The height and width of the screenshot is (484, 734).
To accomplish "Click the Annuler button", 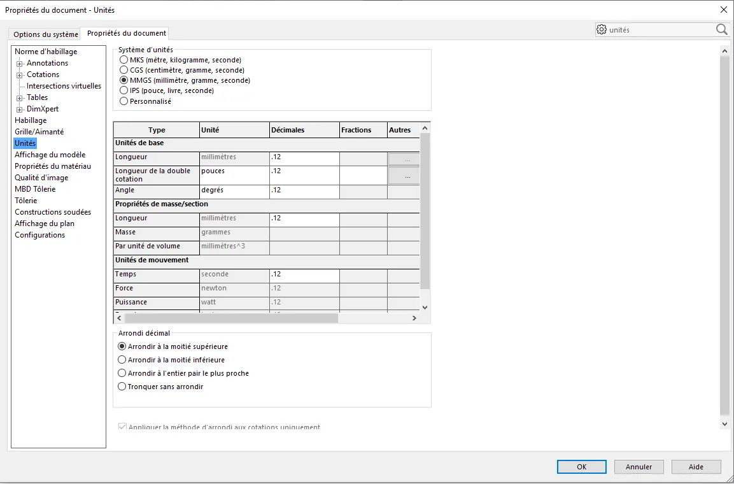I will pyautogui.click(x=639, y=467).
